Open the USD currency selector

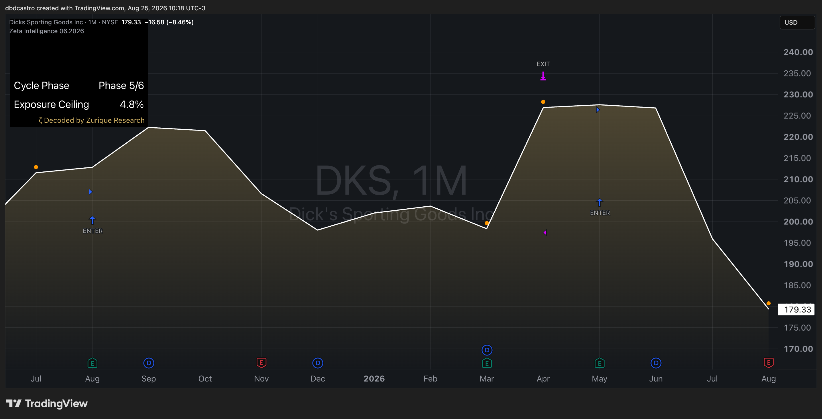[797, 22]
